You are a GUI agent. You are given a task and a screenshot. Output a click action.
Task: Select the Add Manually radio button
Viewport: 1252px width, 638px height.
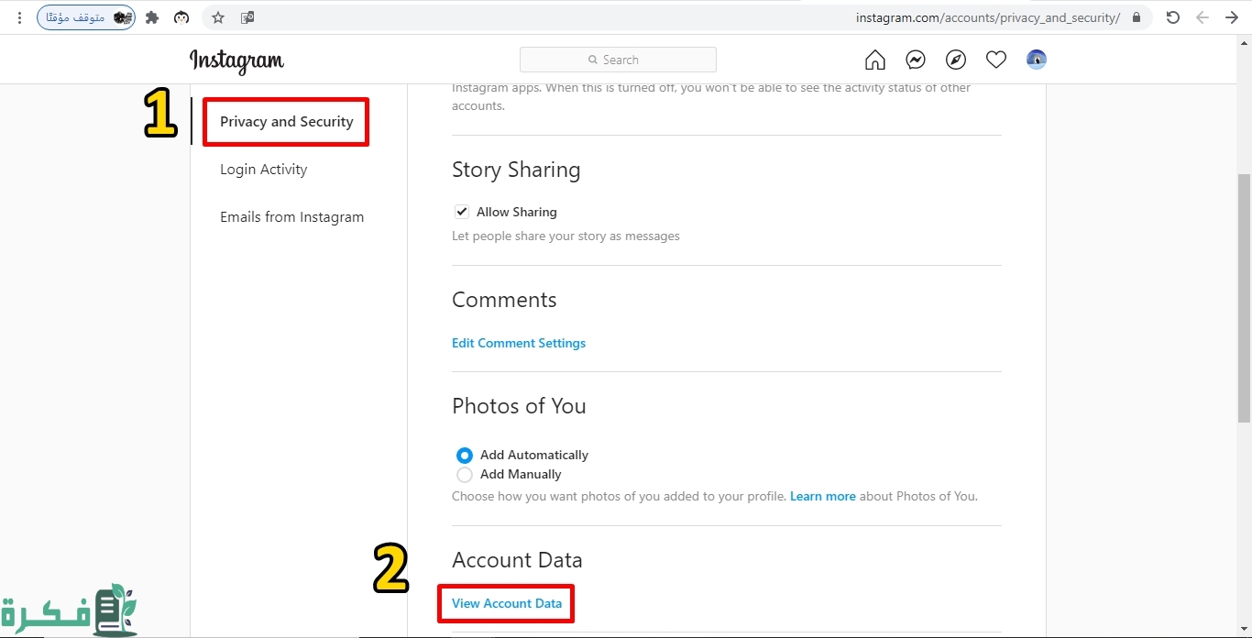tap(465, 475)
